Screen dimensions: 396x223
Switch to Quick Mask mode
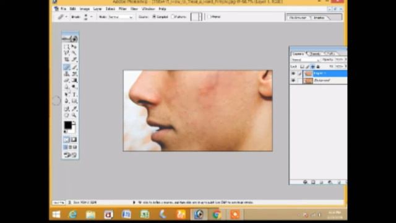pyautogui.click(x=74, y=139)
